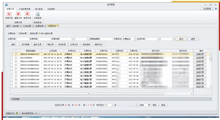Click the 发票号码 input field
This screenshot has width=220, height=120.
pos(45,39)
